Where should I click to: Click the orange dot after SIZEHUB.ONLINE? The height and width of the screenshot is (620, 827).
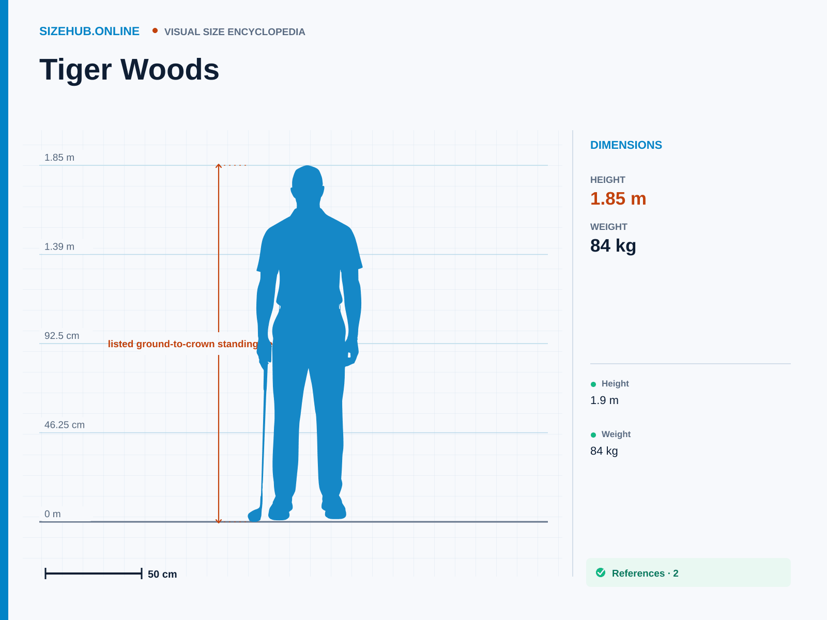(155, 30)
